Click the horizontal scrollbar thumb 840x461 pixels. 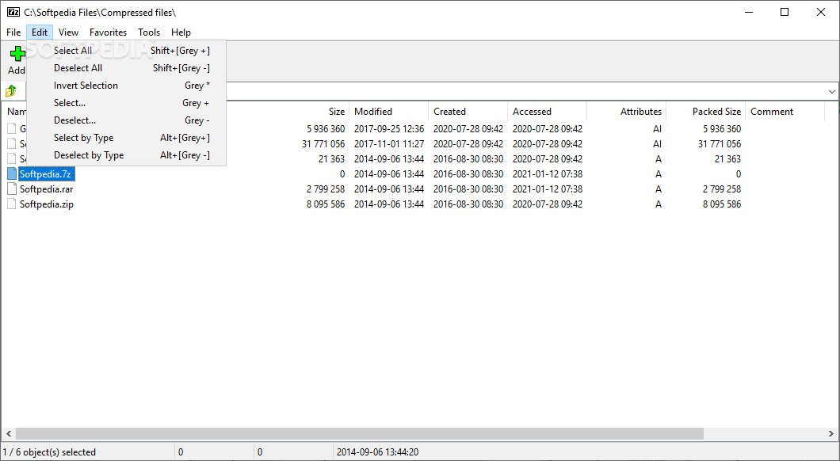360,433
